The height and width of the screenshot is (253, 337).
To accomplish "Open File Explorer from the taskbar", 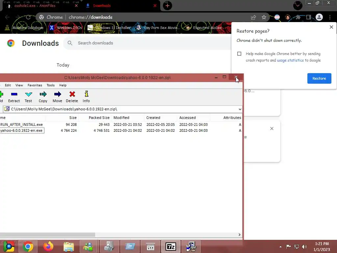I will pos(68,246).
